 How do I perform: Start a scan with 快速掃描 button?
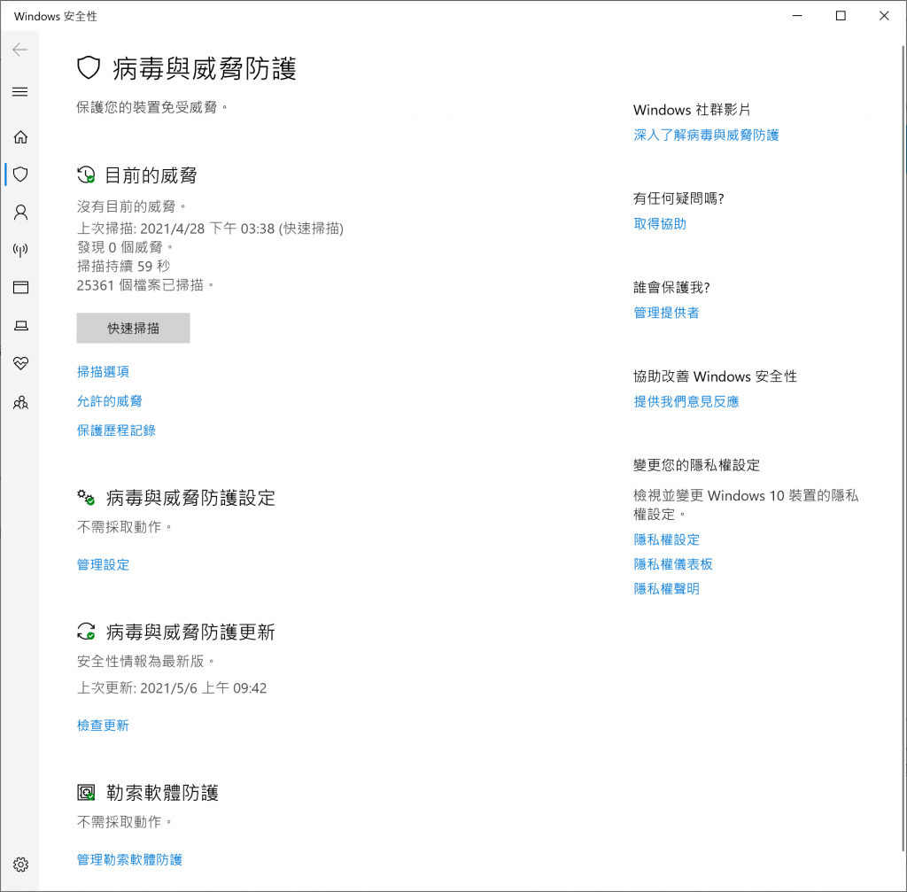tap(133, 328)
